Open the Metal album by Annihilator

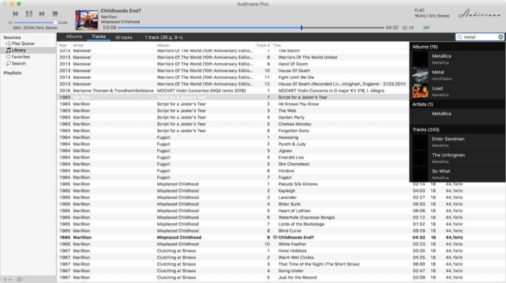pyautogui.click(x=457, y=75)
